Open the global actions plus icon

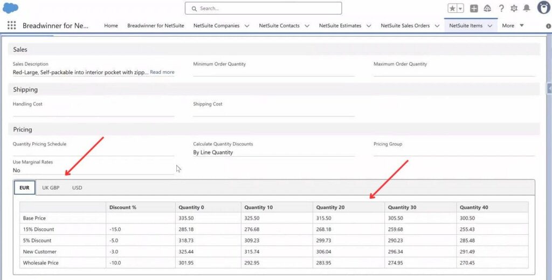474,9
